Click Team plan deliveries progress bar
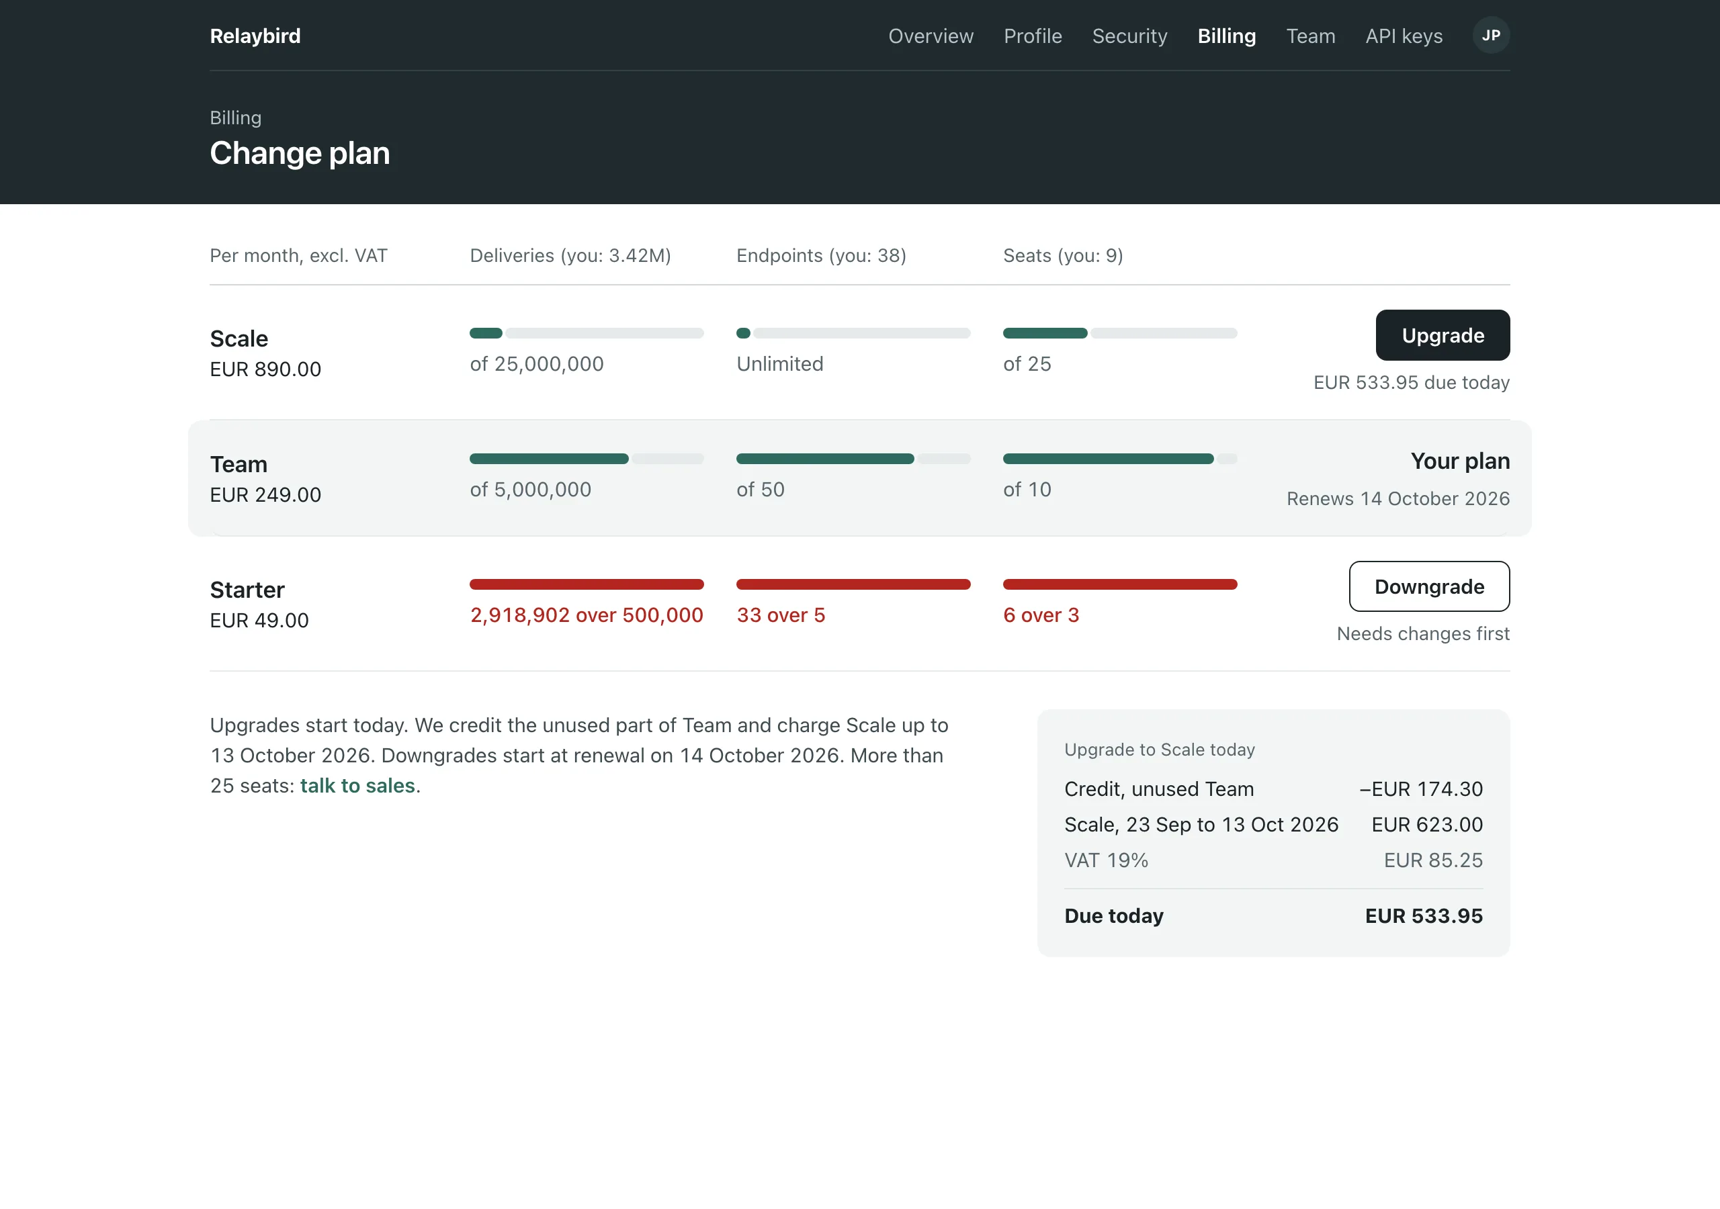 coord(587,459)
